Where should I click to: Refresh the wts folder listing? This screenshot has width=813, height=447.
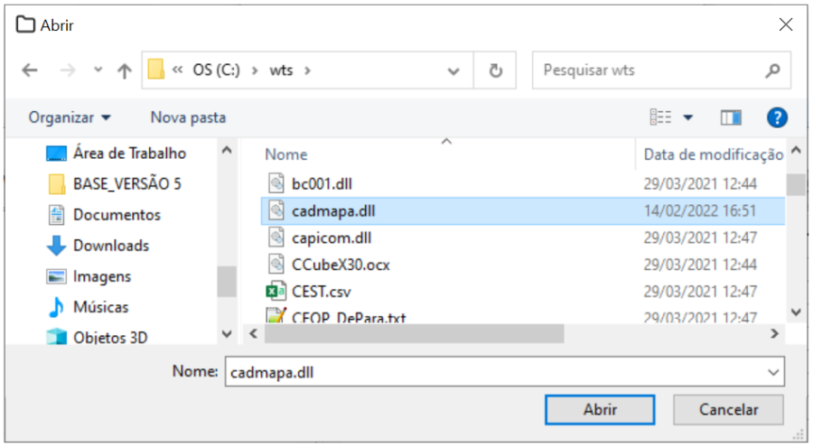495,70
